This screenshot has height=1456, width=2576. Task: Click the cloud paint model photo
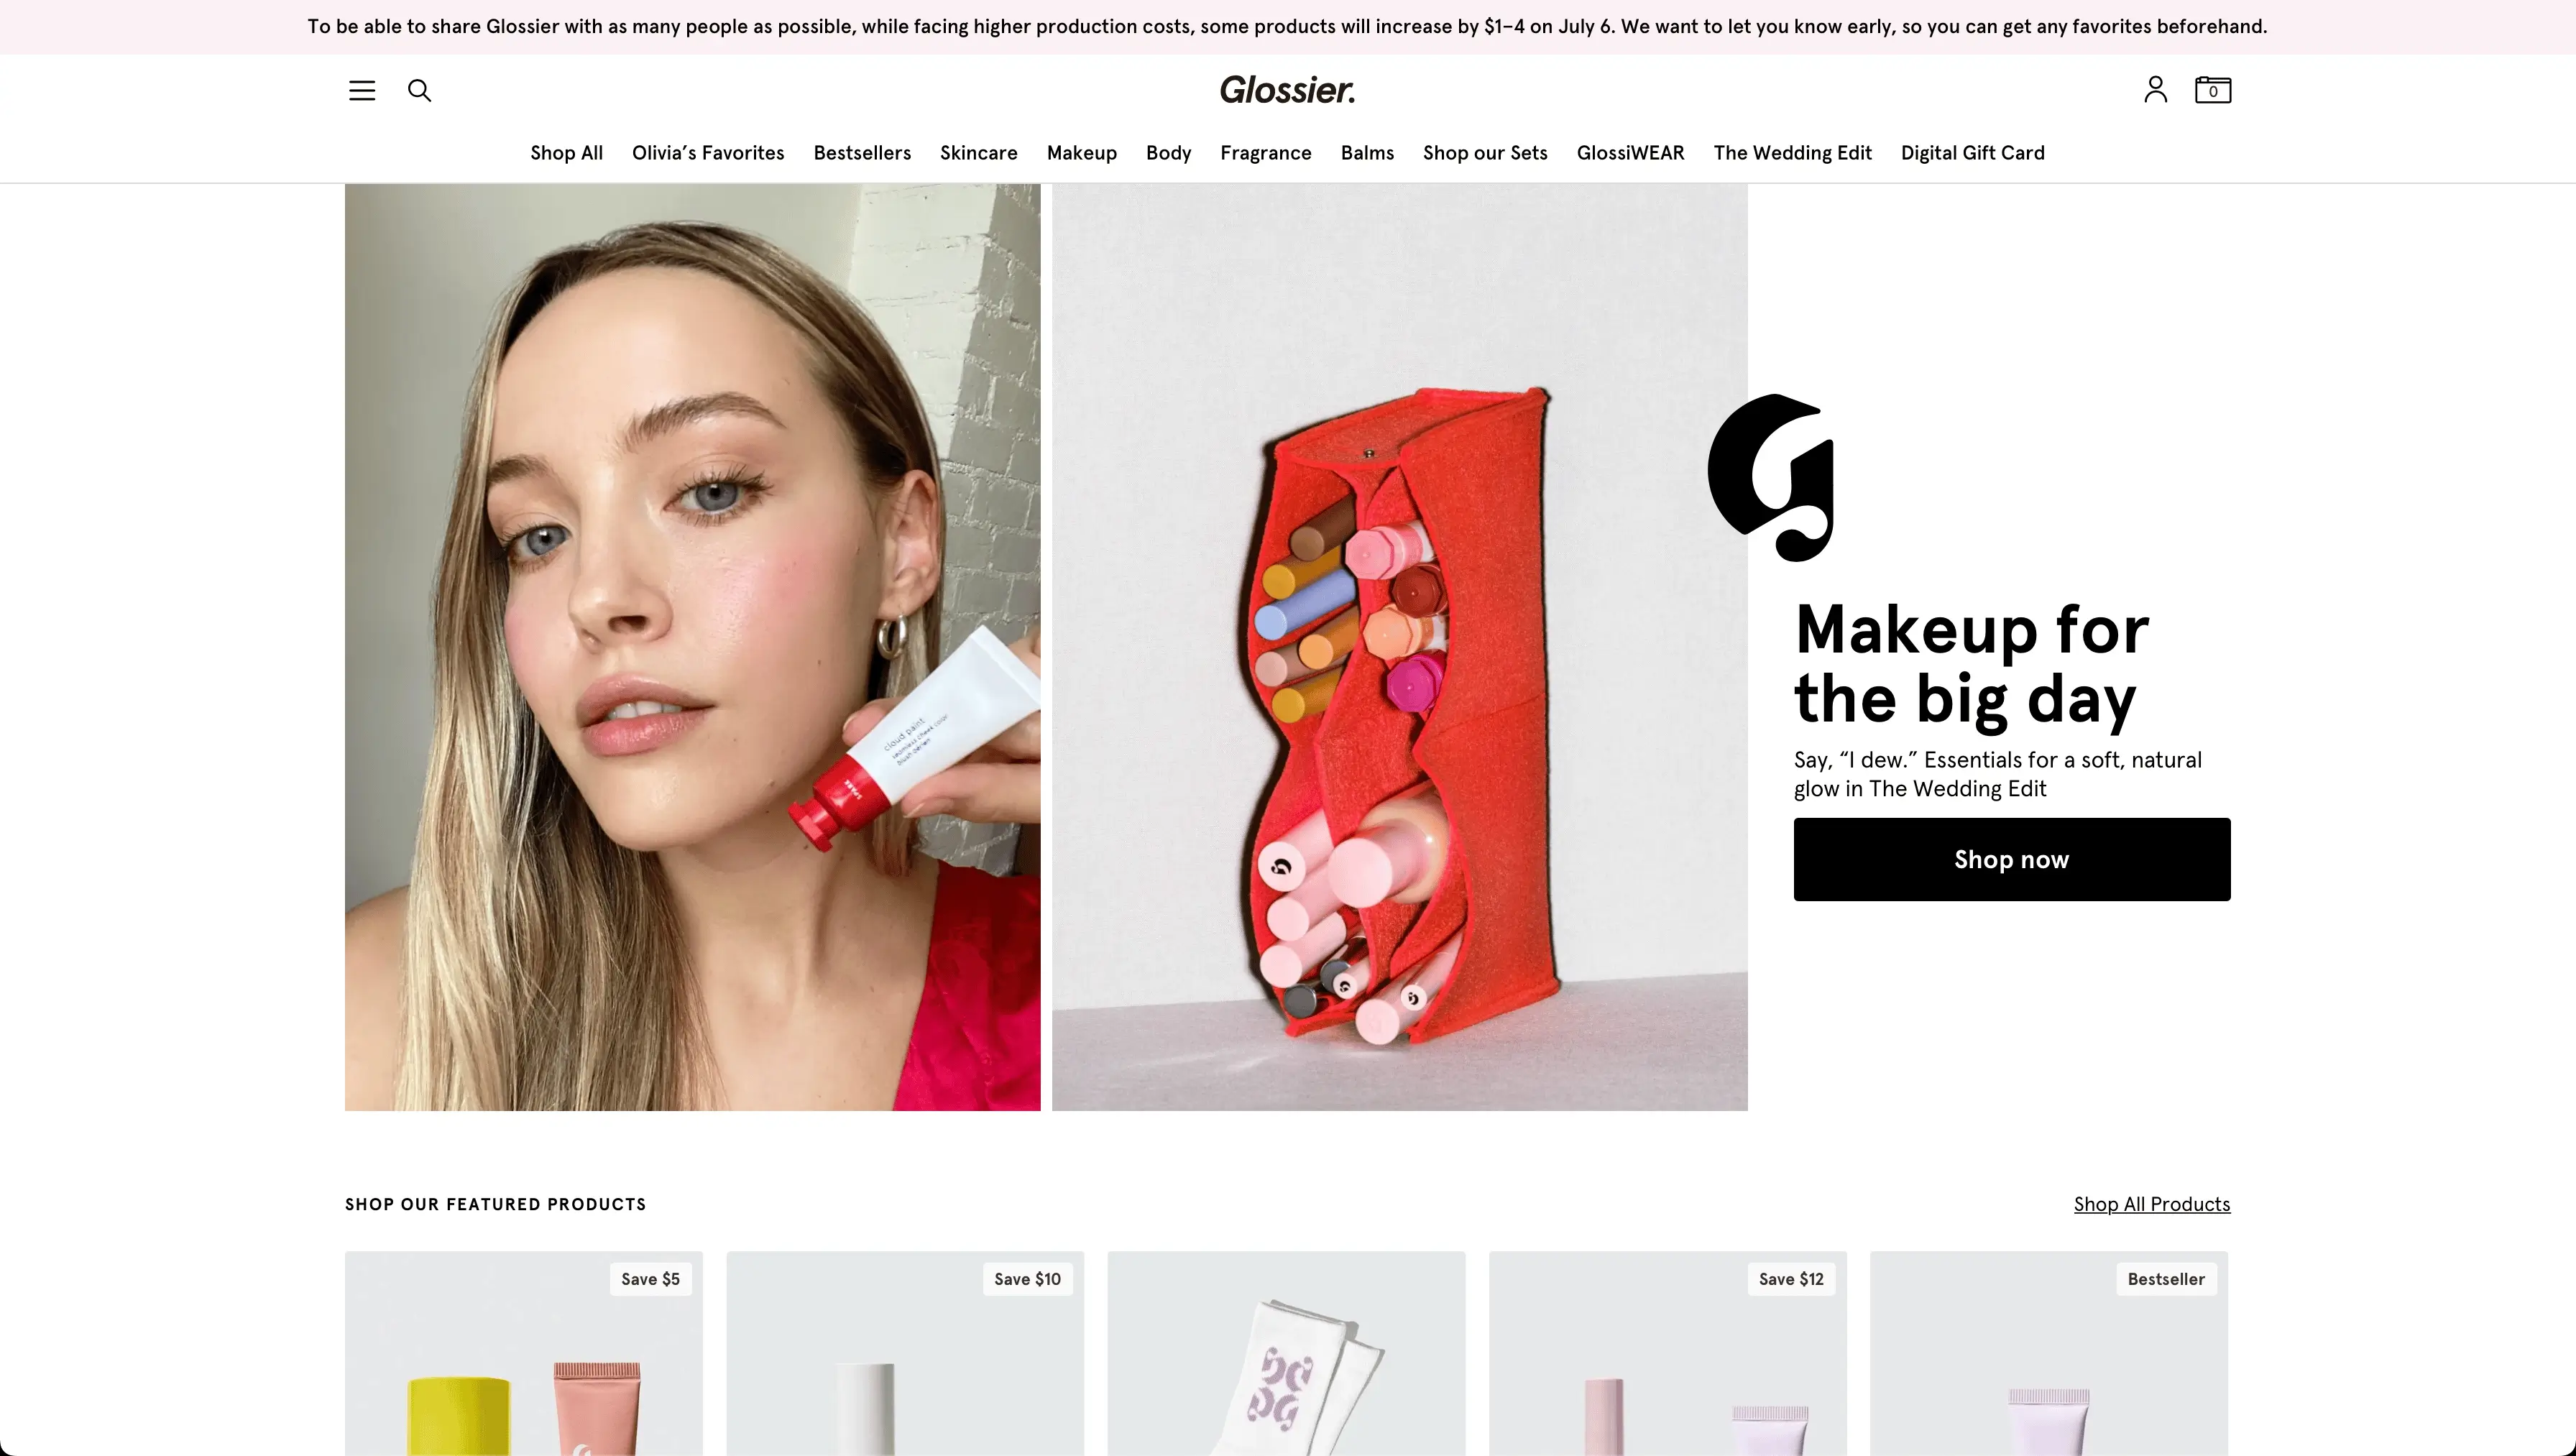click(x=692, y=647)
